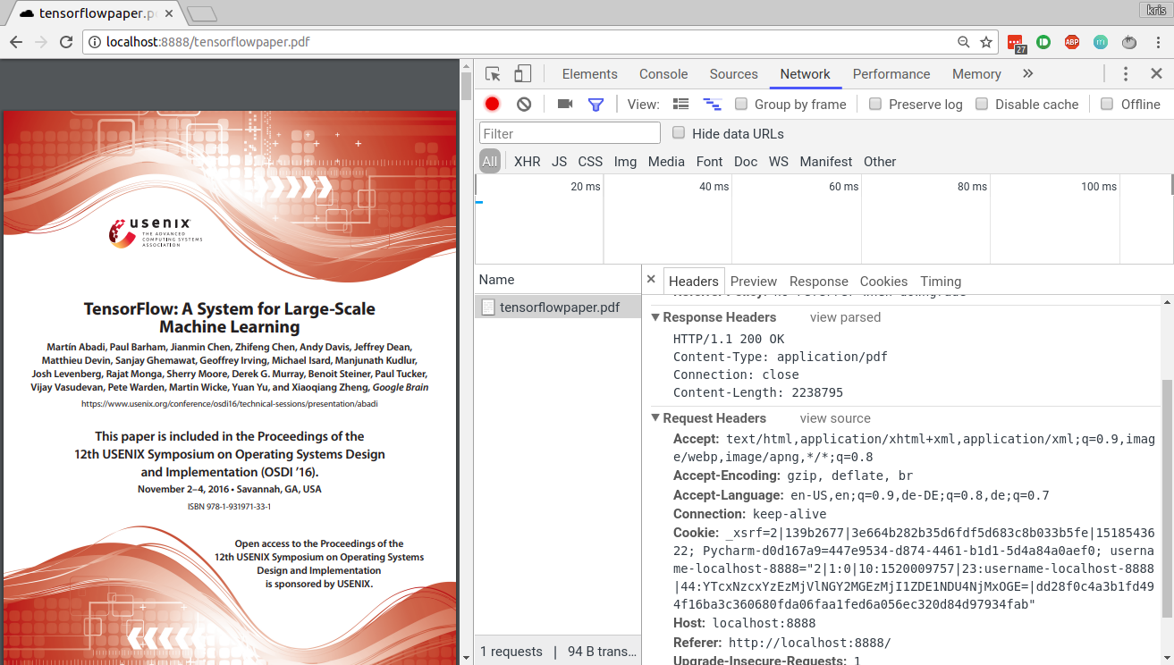
Task: Filter requests by Font type
Action: click(x=709, y=162)
